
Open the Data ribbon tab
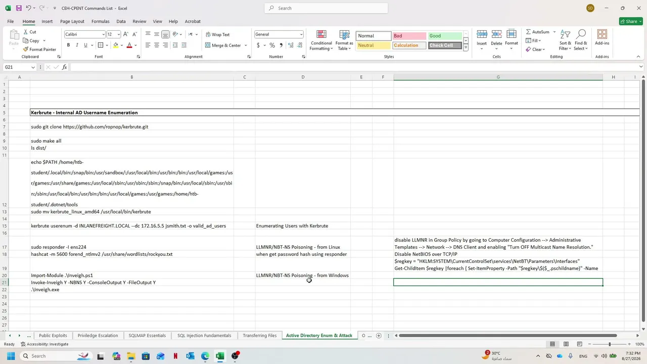click(x=121, y=21)
